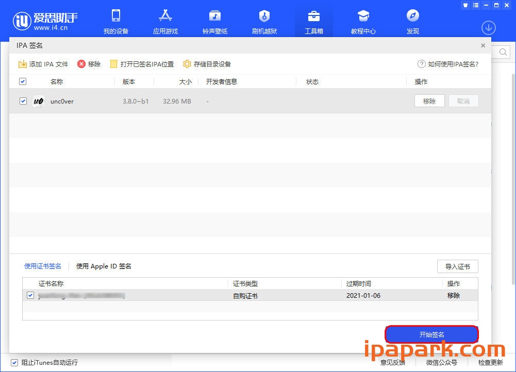Switch to the 使用 Apple ID 签名 tab
The height and width of the screenshot is (372, 516).
pos(103,266)
